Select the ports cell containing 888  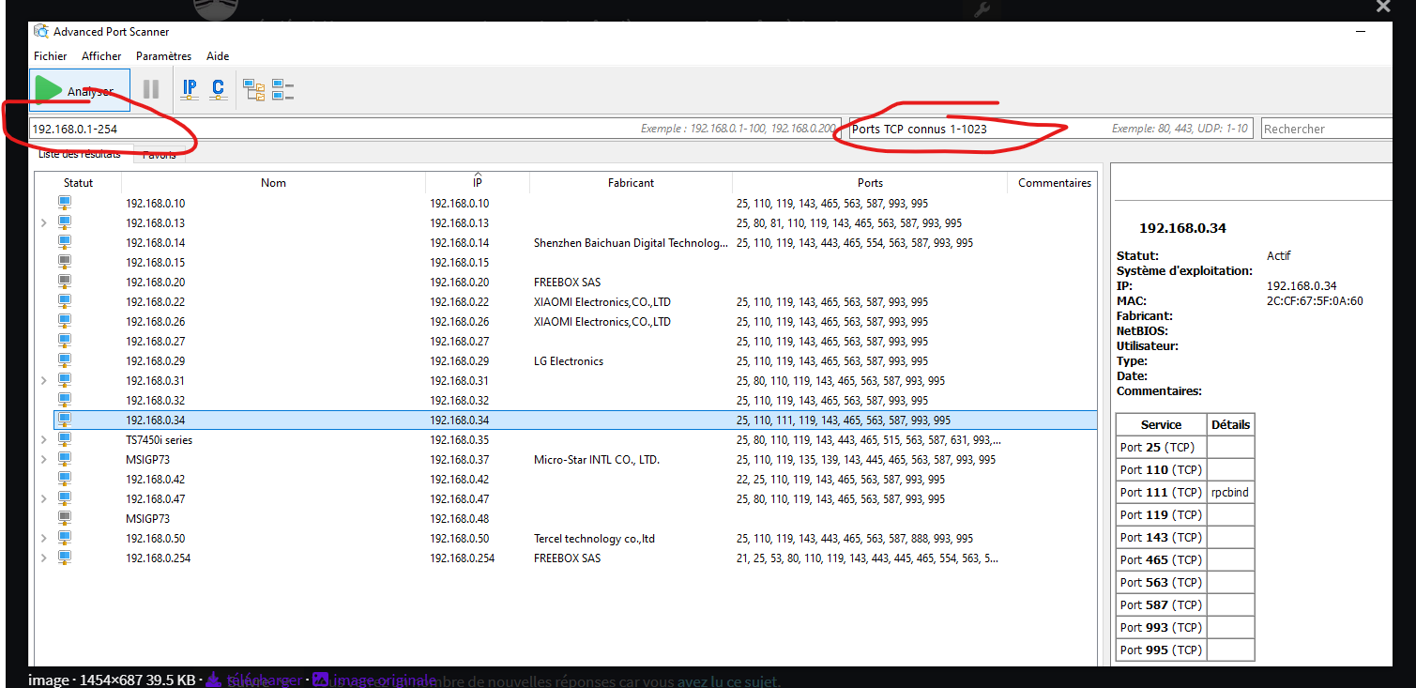click(x=855, y=539)
